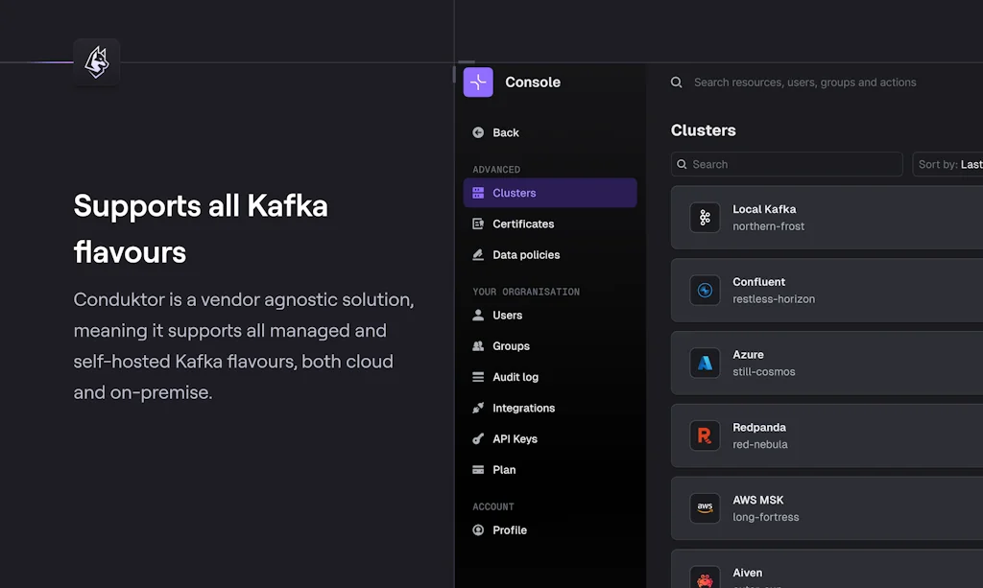983x588 pixels.
Task: Click the Conduktor wolf logo icon
Action: pyautogui.click(x=97, y=62)
